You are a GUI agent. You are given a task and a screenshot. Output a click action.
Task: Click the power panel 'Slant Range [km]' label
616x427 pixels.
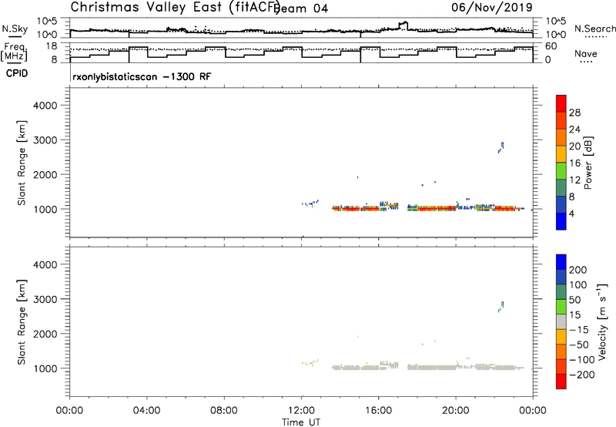tap(22, 163)
